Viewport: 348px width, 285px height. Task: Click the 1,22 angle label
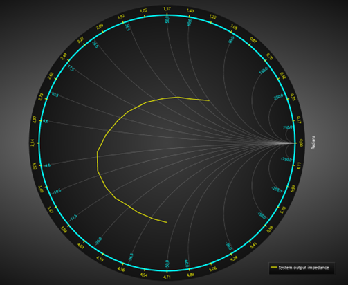pyautogui.click(x=213, y=17)
